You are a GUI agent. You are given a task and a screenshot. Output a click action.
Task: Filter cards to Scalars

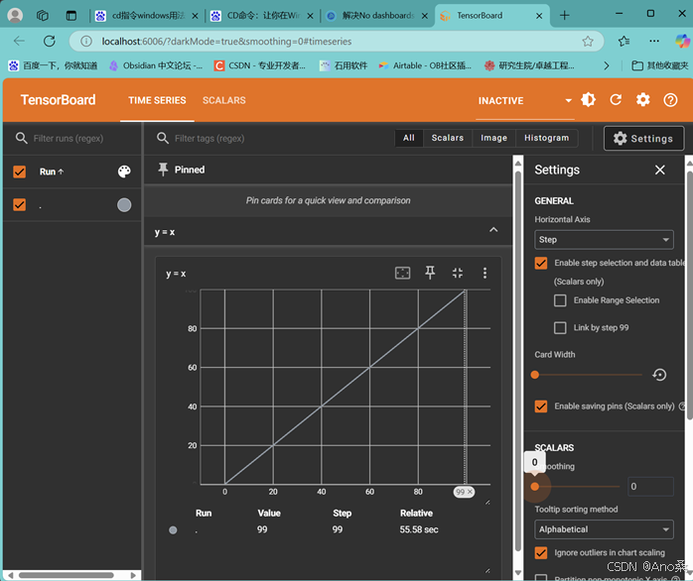pos(447,138)
